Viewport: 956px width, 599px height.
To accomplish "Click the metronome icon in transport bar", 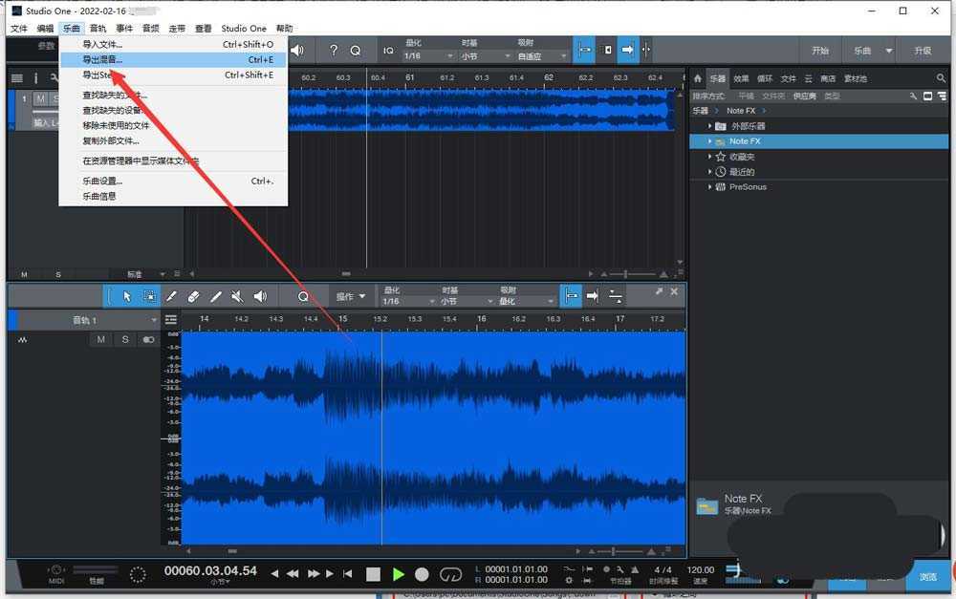I will coord(636,569).
